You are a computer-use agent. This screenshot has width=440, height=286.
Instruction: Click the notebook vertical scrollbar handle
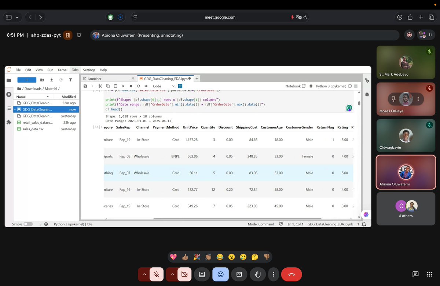coord(359,103)
